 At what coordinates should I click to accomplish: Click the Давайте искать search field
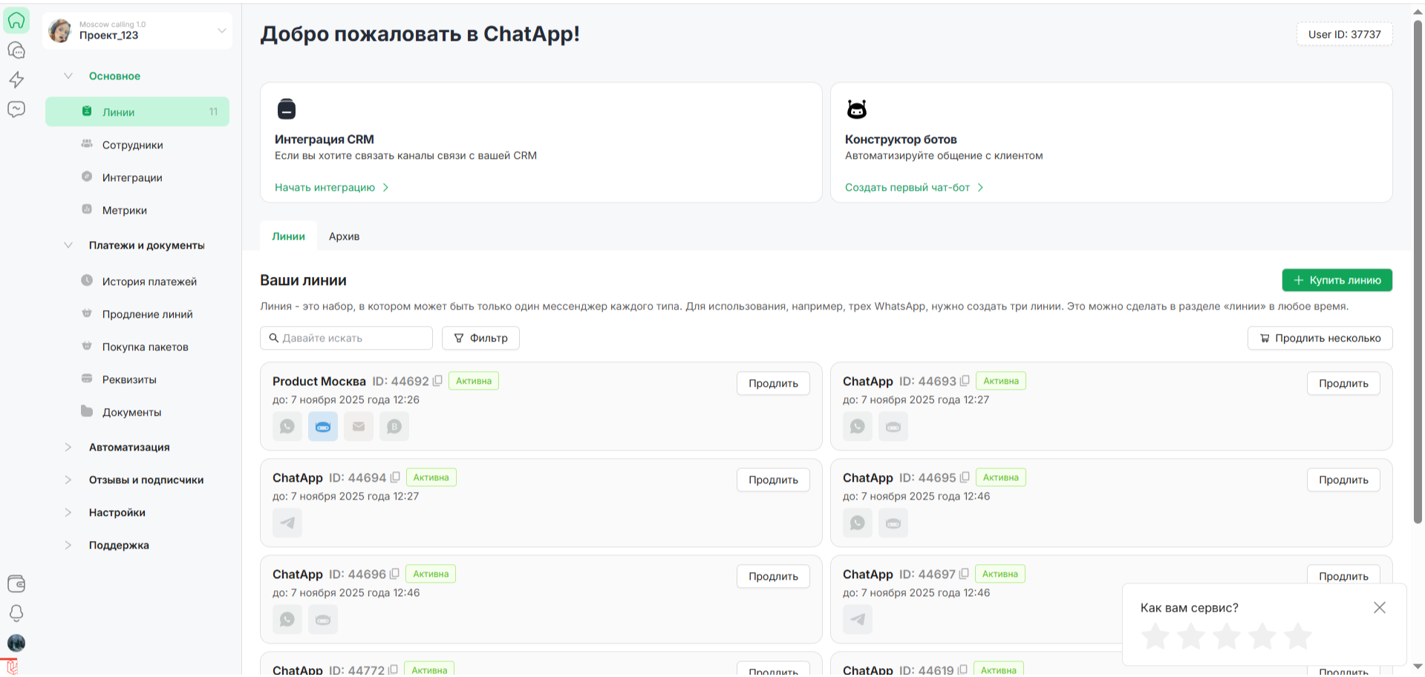(x=349, y=338)
